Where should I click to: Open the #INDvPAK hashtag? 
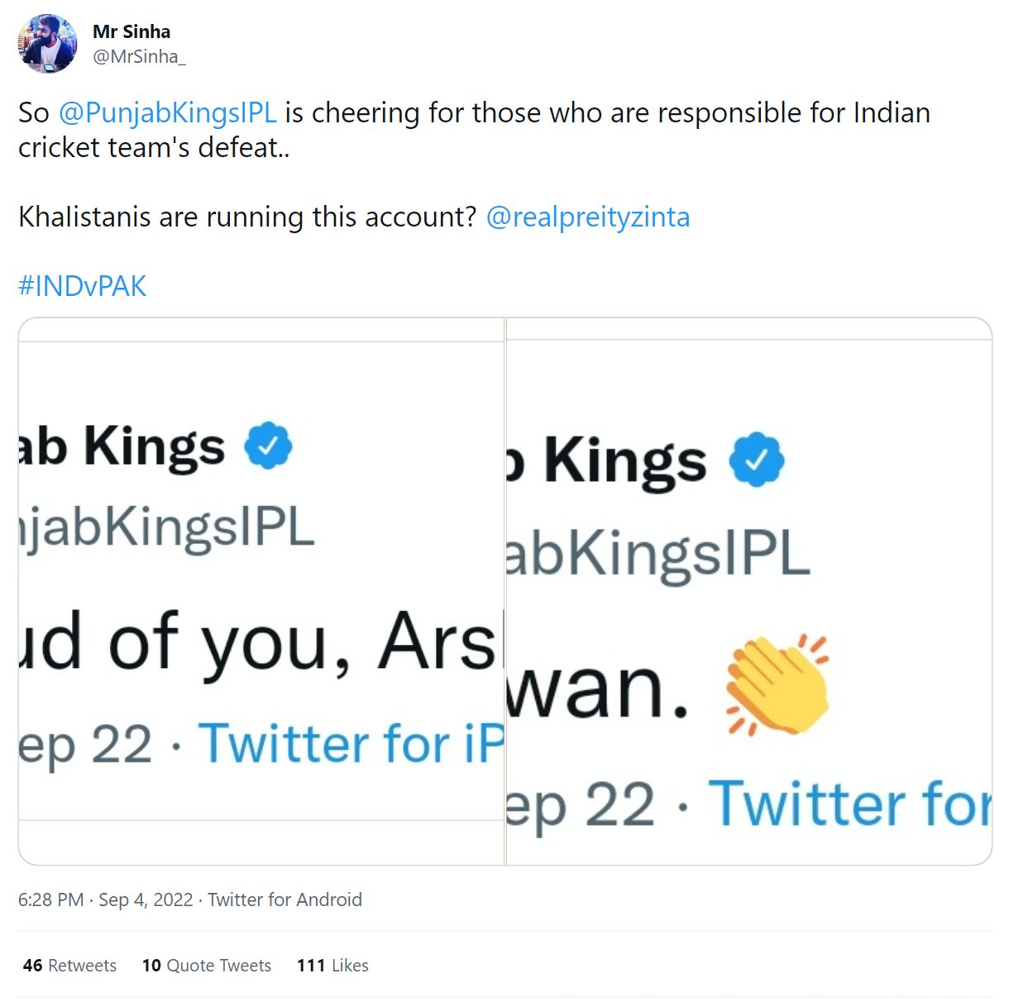click(x=82, y=286)
